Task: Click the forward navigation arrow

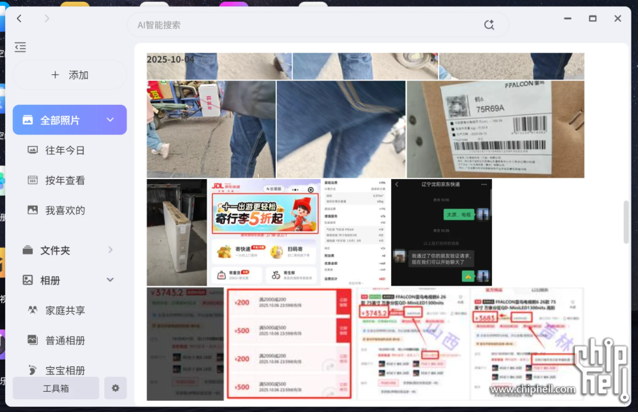Action: click(x=47, y=19)
